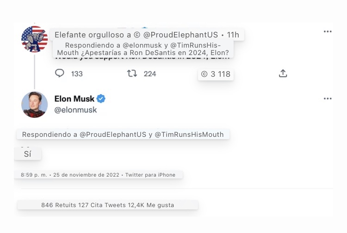The height and width of the screenshot is (233, 347).
Task: Click the share icon on ProudElephantUS's tweet
Action: click(283, 74)
